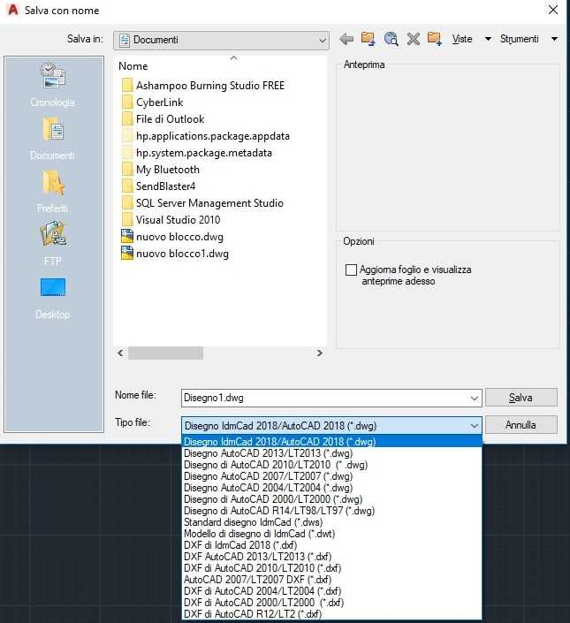Screen dimensions: 570x623
Task: Click the Salva button
Action: (521, 398)
